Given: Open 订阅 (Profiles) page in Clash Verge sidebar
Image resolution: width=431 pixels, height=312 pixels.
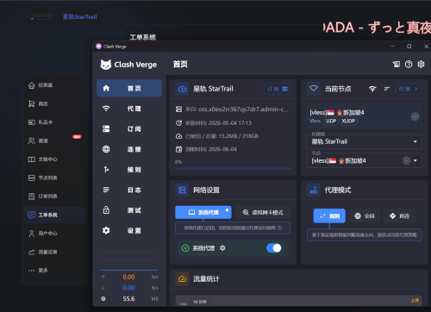Looking at the screenshot, I should [129, 129].
